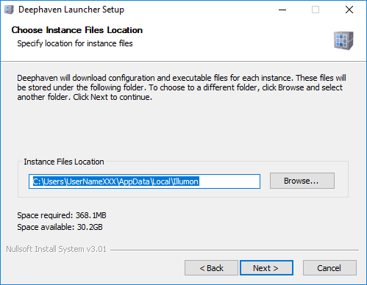Click the Nullsoft Install System v3.01 label
367x285 pixels.
pos(57,249)
